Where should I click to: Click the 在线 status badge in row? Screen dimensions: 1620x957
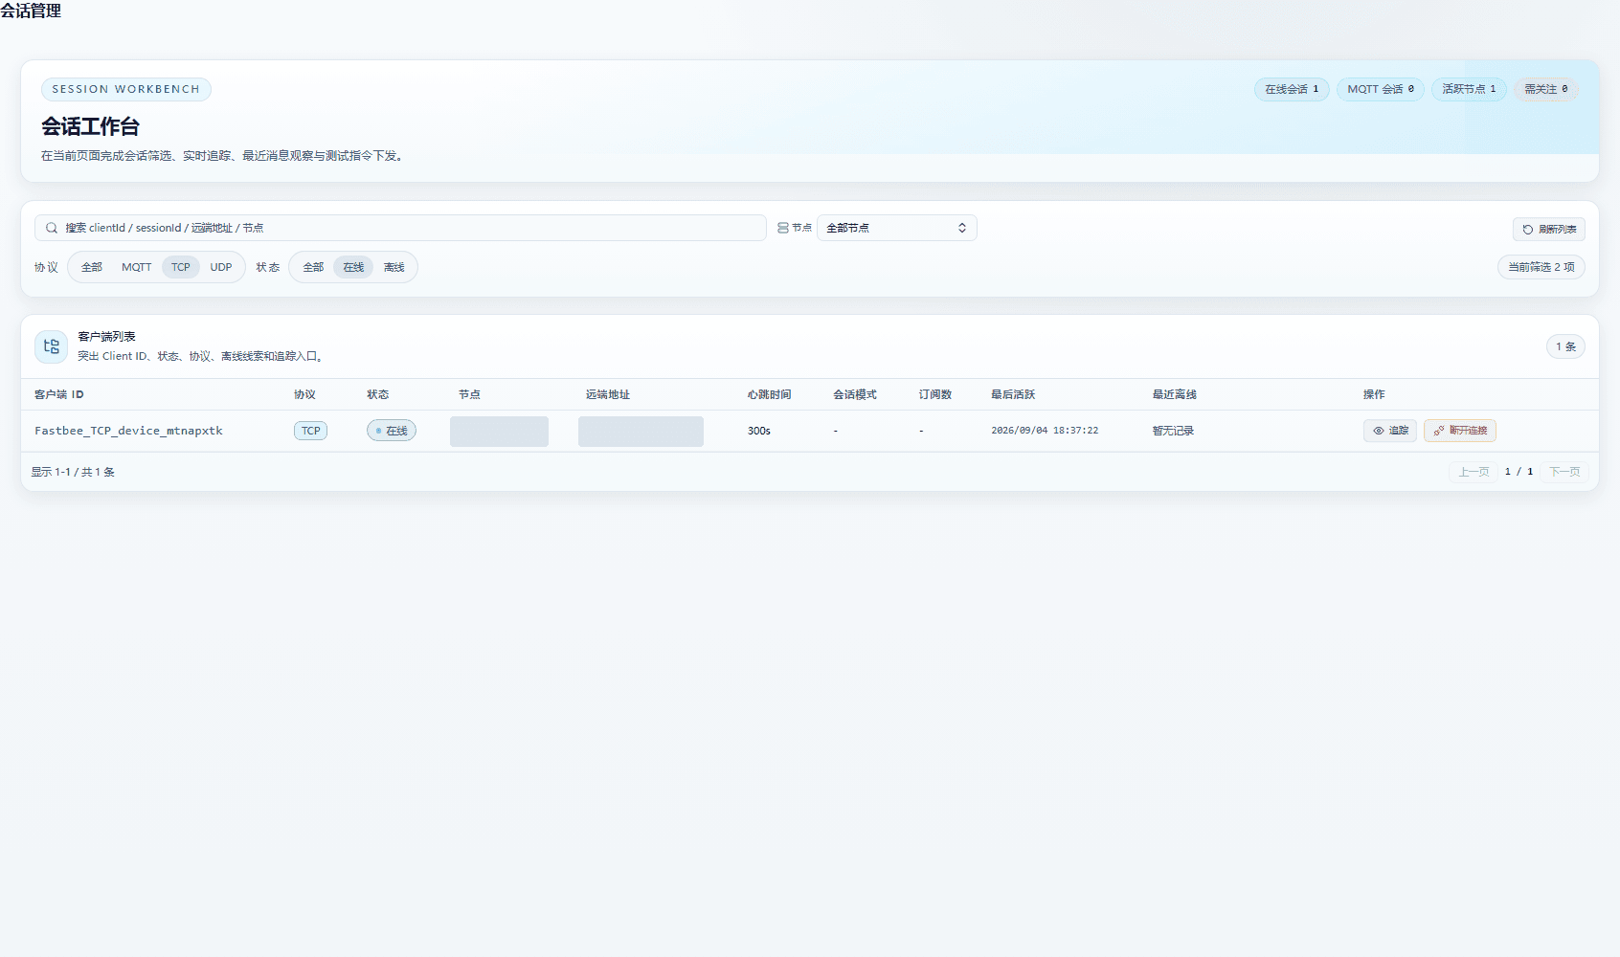pyautogui.click(x=392, y=431)
